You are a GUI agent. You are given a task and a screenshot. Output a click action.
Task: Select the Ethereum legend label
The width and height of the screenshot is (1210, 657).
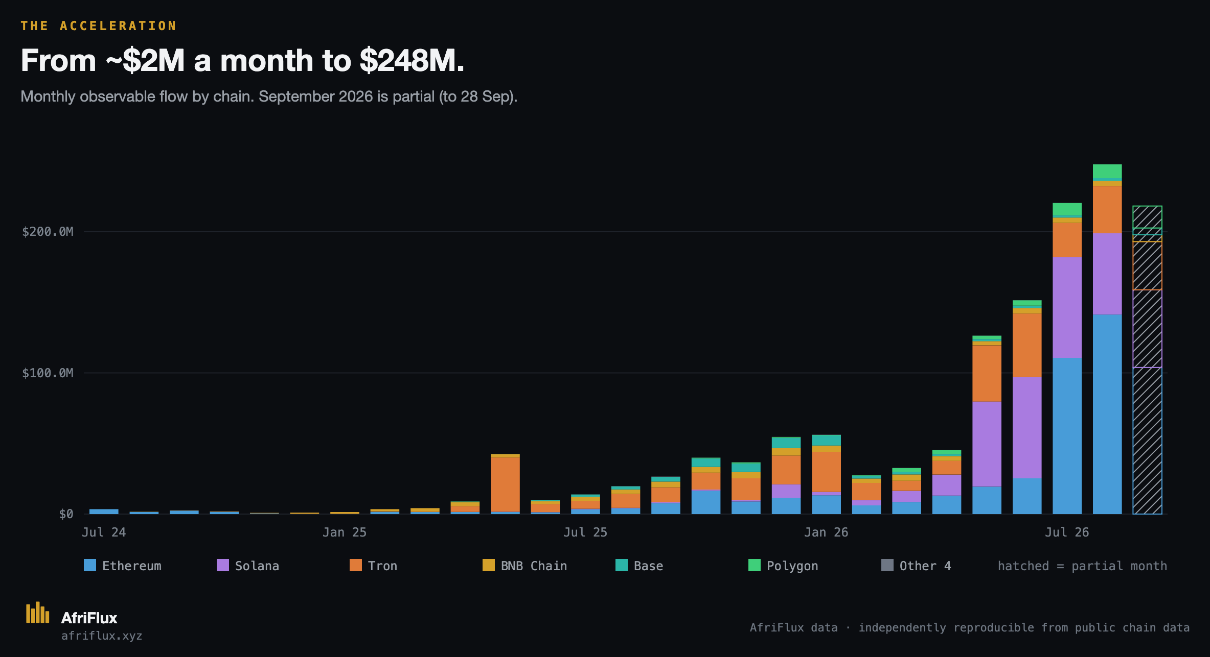pos(132,566)
